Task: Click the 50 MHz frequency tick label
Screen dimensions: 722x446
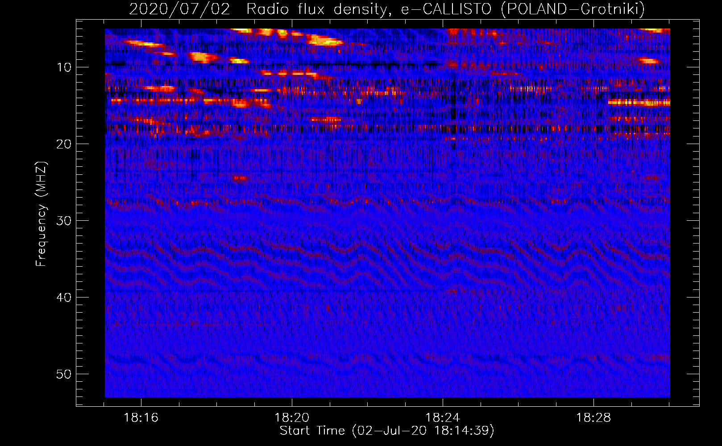Action: (x=64, y=374)
